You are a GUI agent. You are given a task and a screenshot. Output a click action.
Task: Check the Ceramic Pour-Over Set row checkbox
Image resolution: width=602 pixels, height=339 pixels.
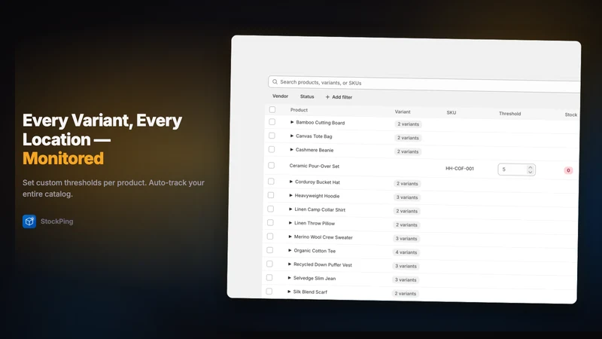point(271,165)
